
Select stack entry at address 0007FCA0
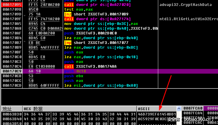(x=193, y=109)
